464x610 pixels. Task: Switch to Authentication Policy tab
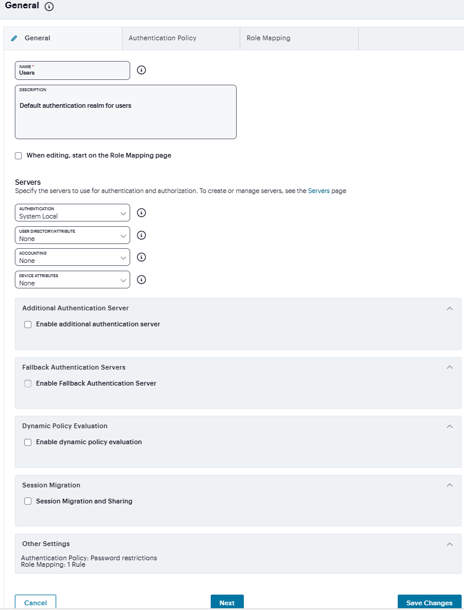point(163,38)
